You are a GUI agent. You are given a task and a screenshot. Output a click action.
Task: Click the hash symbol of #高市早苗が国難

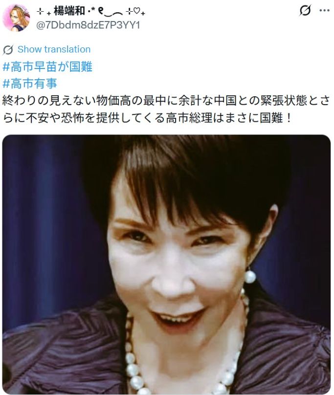tap(6, 67)
